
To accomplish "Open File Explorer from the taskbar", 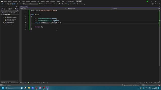I will coord(29,88).
